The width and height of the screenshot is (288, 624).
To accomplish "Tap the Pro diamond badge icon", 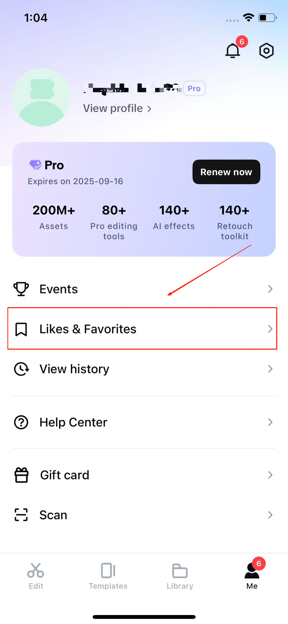I will (35, 165).
